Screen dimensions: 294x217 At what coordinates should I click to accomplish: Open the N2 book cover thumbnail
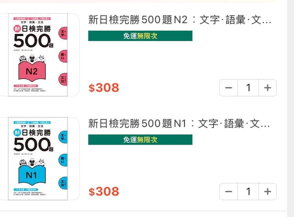pos(38,54)
